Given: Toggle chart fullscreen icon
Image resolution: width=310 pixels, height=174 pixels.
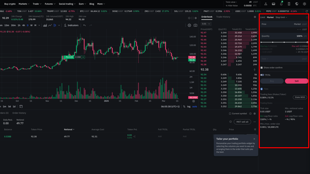Looking at the screenshot, I should click(x=193, y=18).
